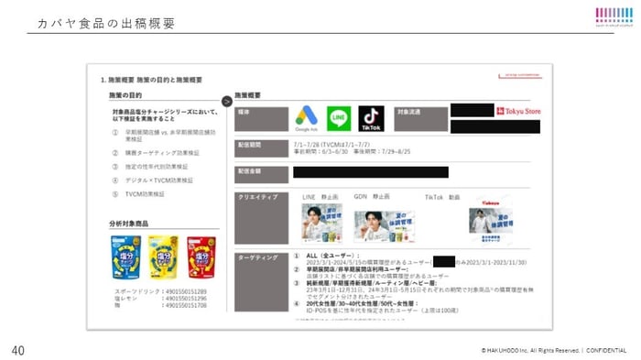Click the 対象流通 gray label box
The height and width of the screenshot is (360, 641).
[x=421, y=119]
